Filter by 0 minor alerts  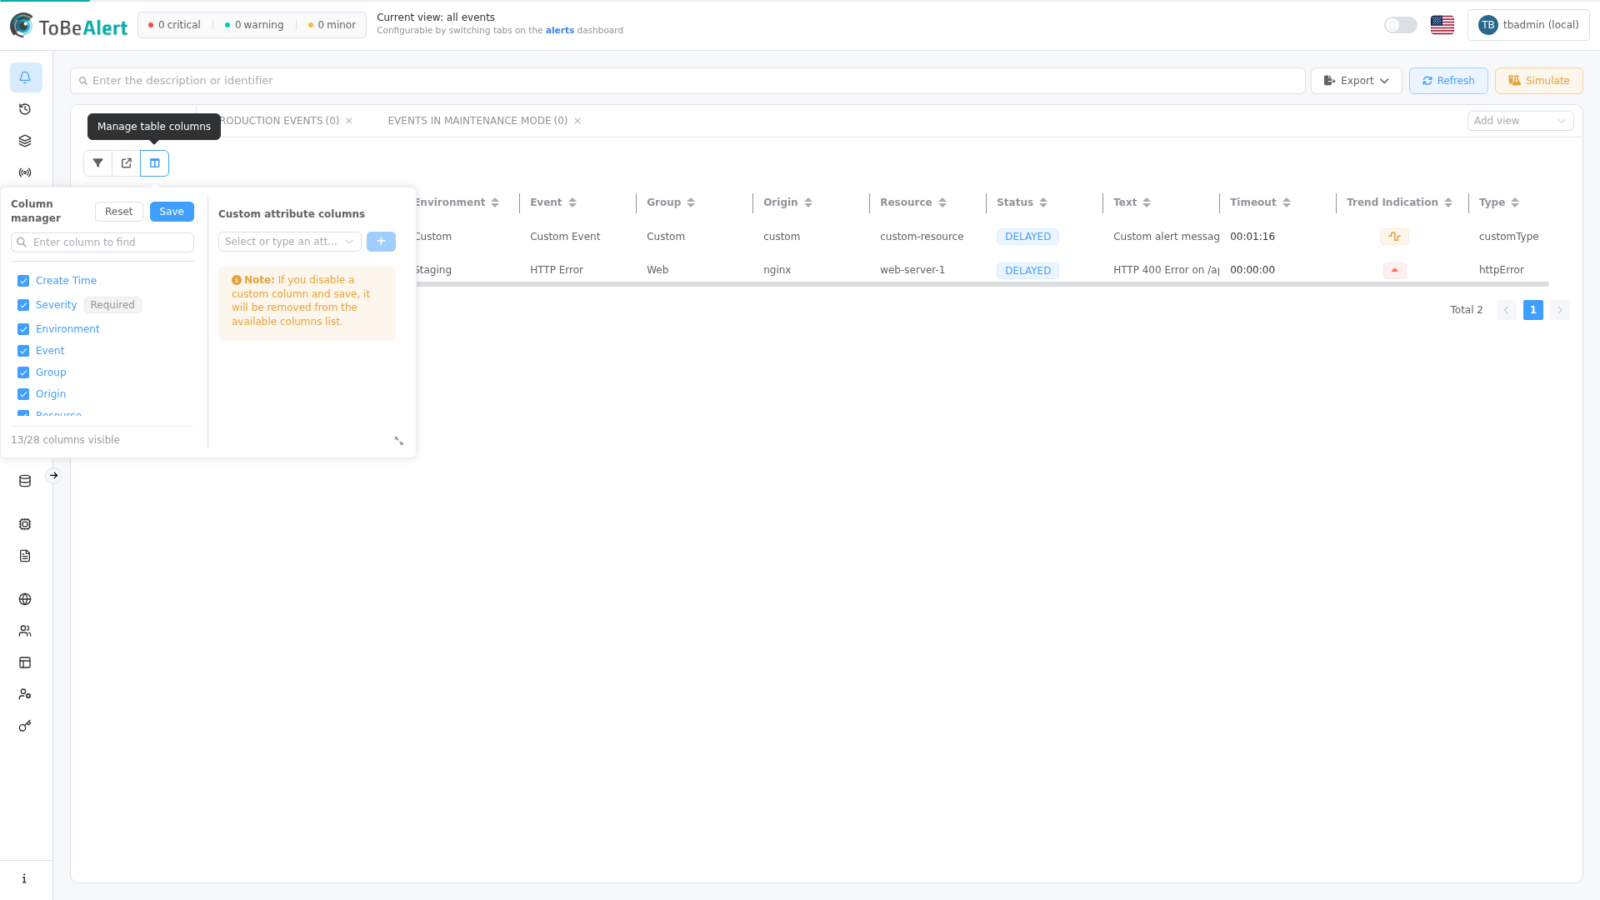(332, 25)
